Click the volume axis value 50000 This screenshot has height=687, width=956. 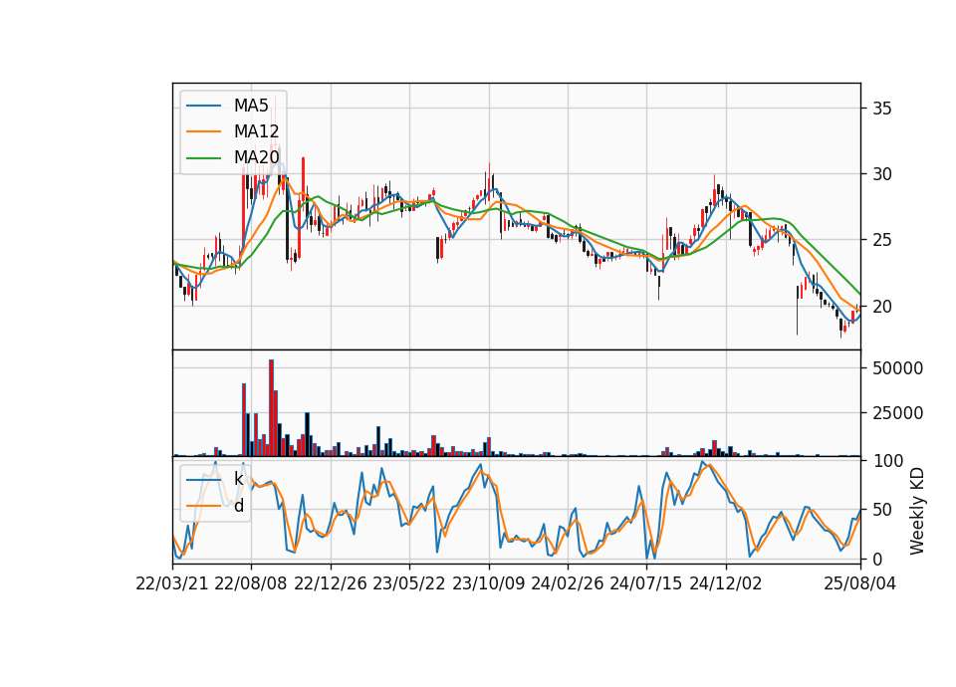897,368
